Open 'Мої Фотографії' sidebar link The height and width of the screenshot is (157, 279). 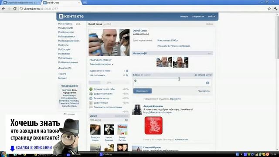pos(66,32)
